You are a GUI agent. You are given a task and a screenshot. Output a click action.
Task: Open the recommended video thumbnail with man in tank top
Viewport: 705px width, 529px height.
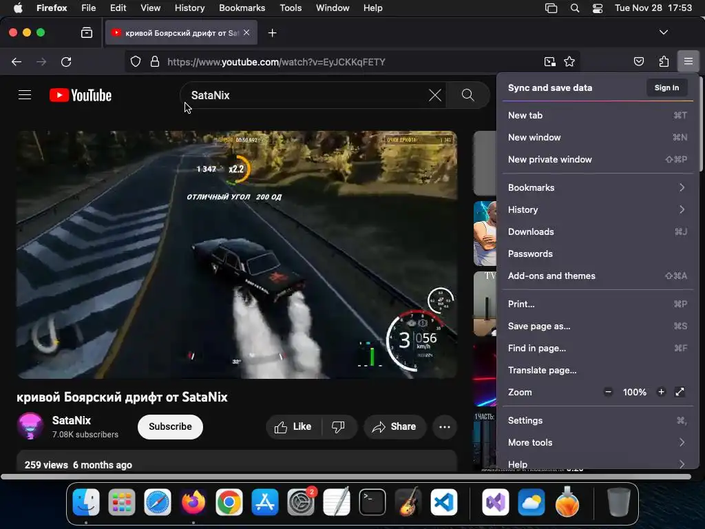[485, 234]
